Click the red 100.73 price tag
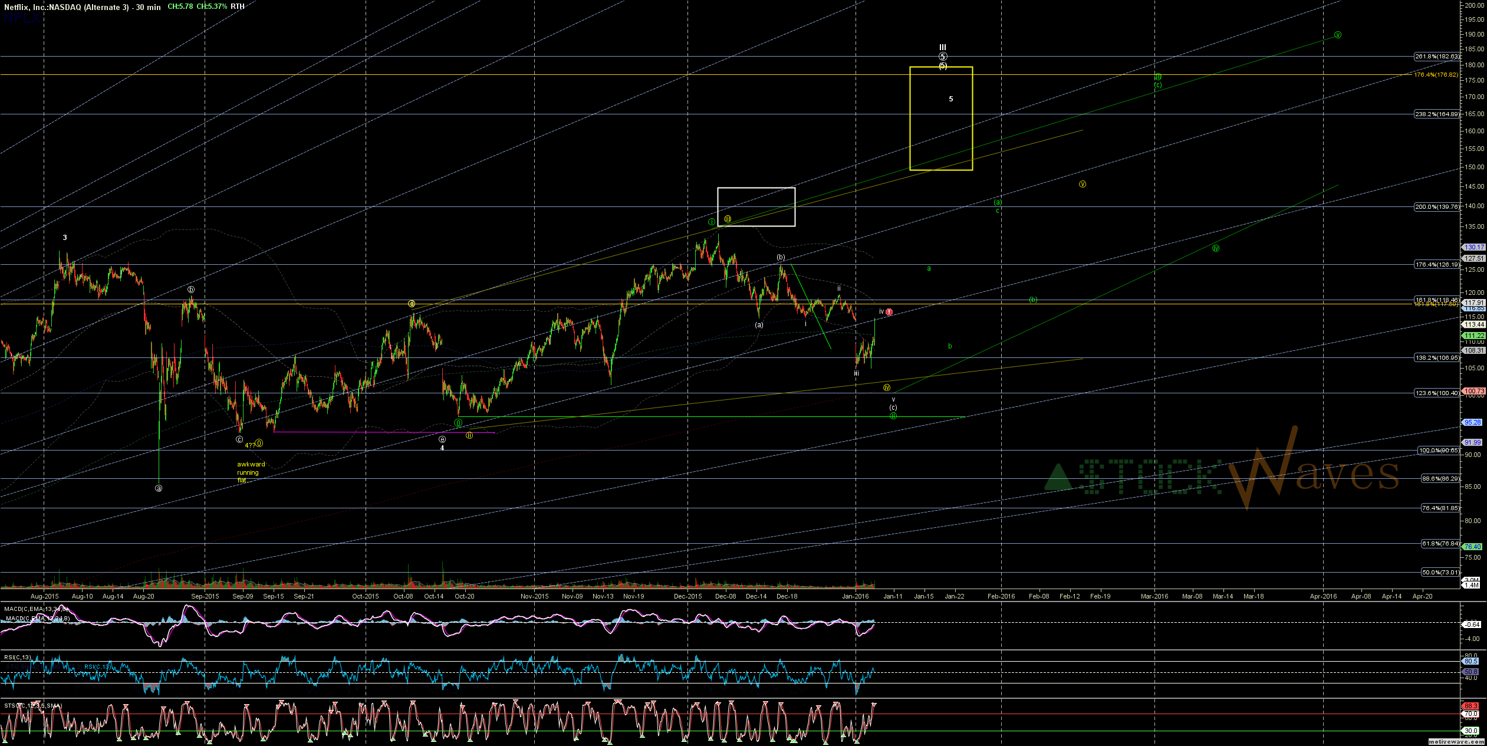Image resolution: width=1487 pixels, height=746 pixels. pos(1473,391)
